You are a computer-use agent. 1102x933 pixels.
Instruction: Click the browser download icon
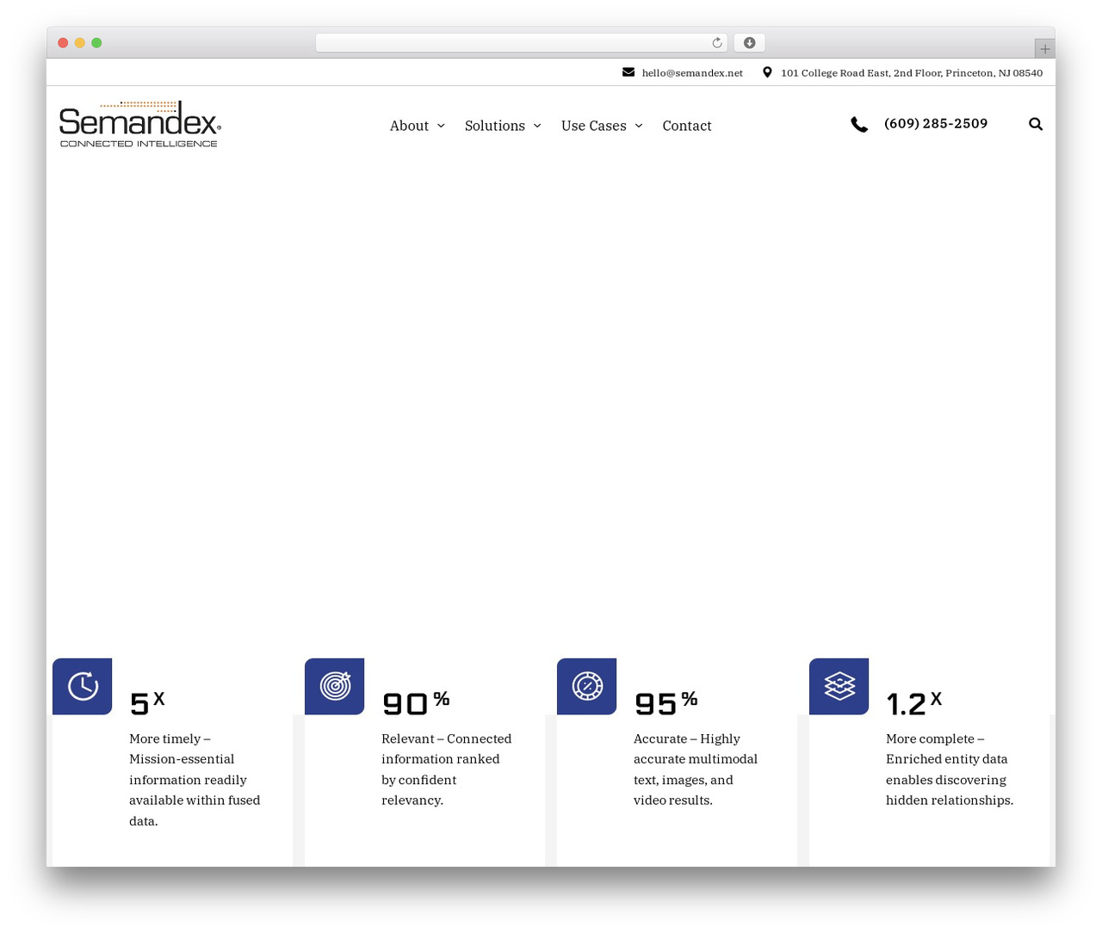[x=749, y=43]
